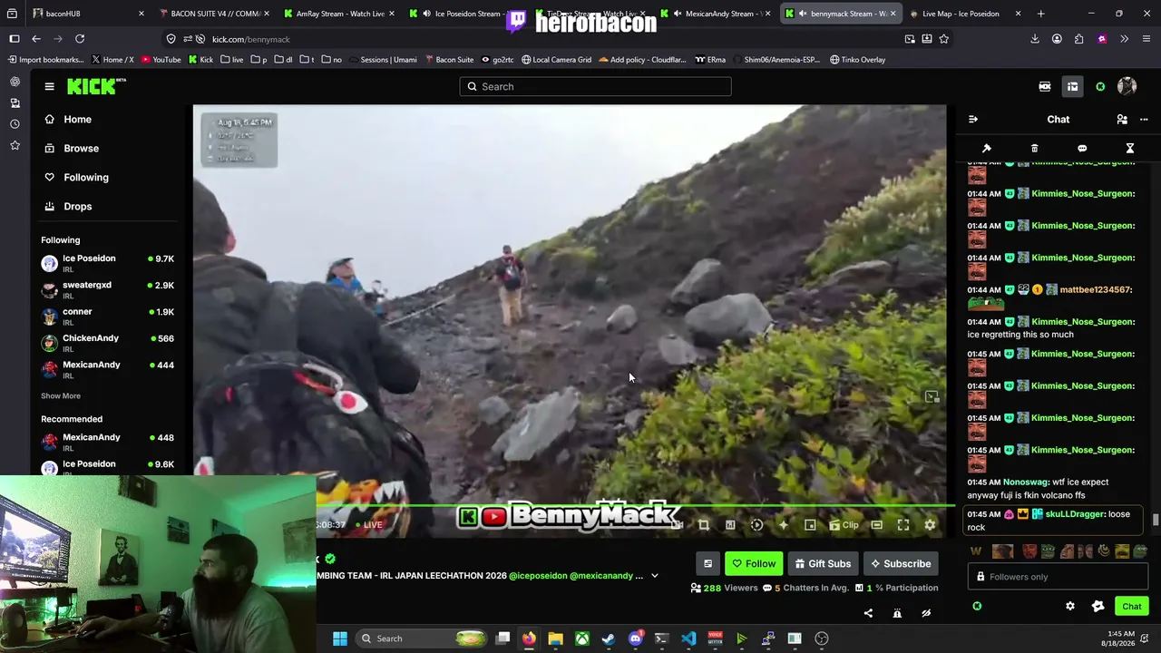Open the browser application menu
This screenshot has width=1161, height=653.
(x=1146, y=39)
